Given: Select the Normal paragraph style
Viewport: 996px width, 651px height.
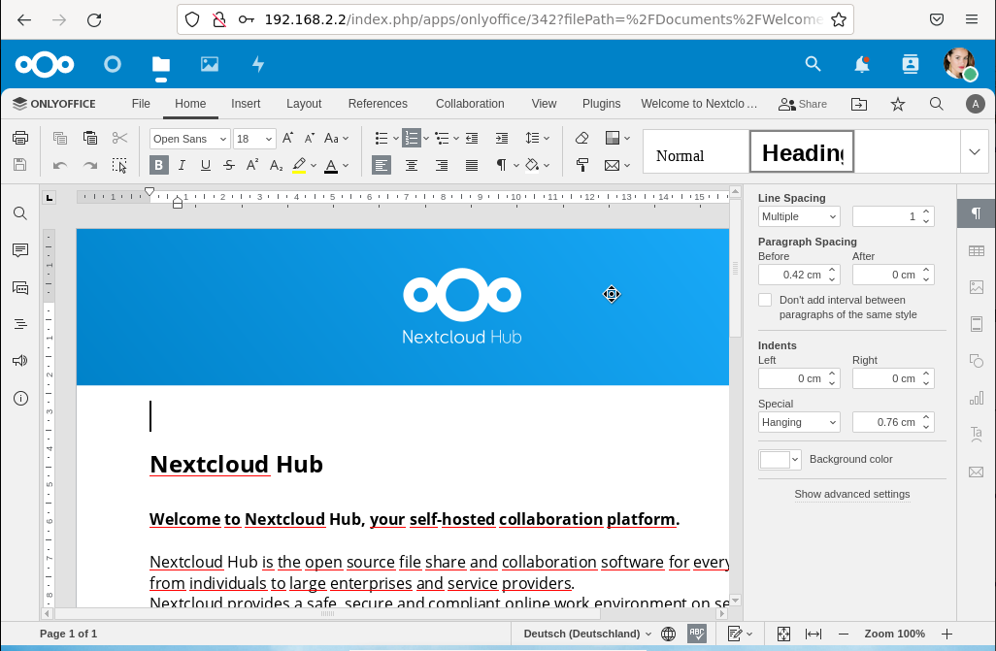Looking at the screenshot, I should click(x=696, y=151).
